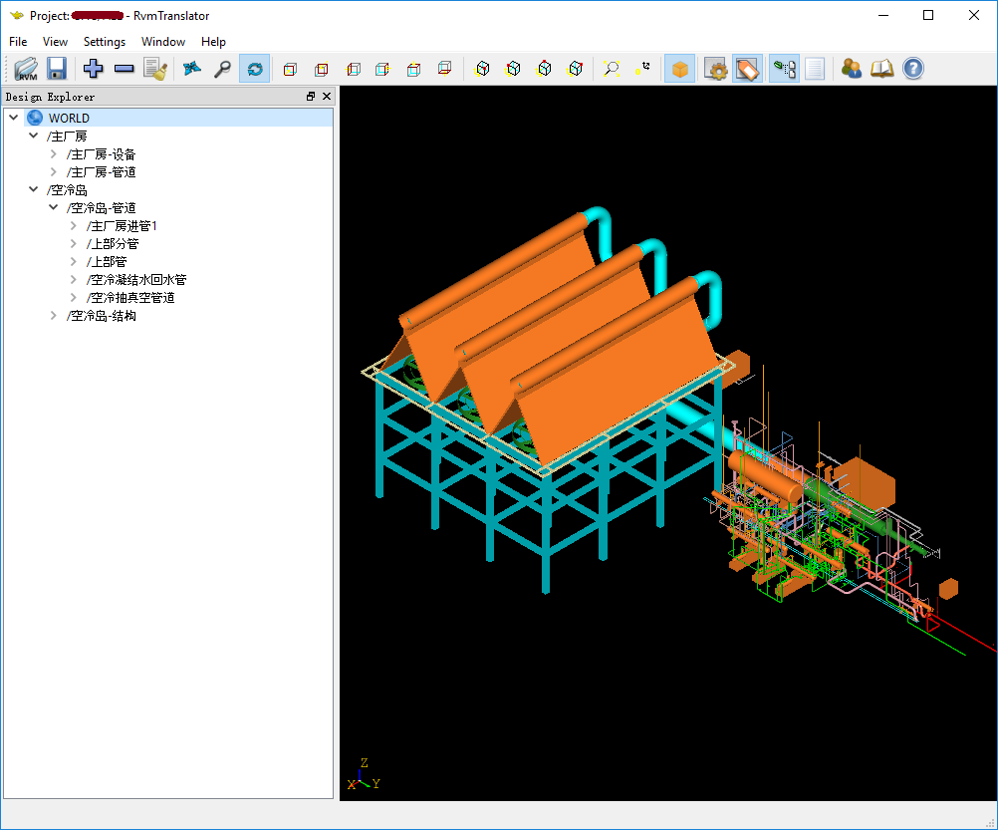Click the Save floppy disk icon

57,69
